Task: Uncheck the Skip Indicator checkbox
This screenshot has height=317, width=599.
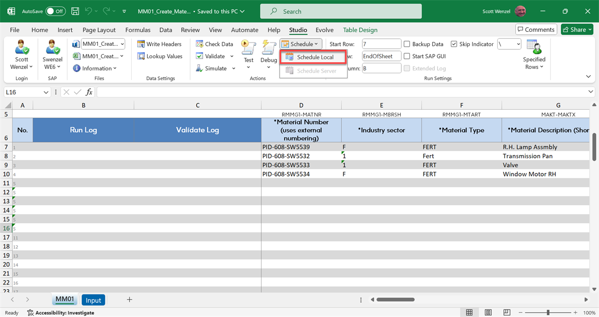Action: tap(454, 44)
